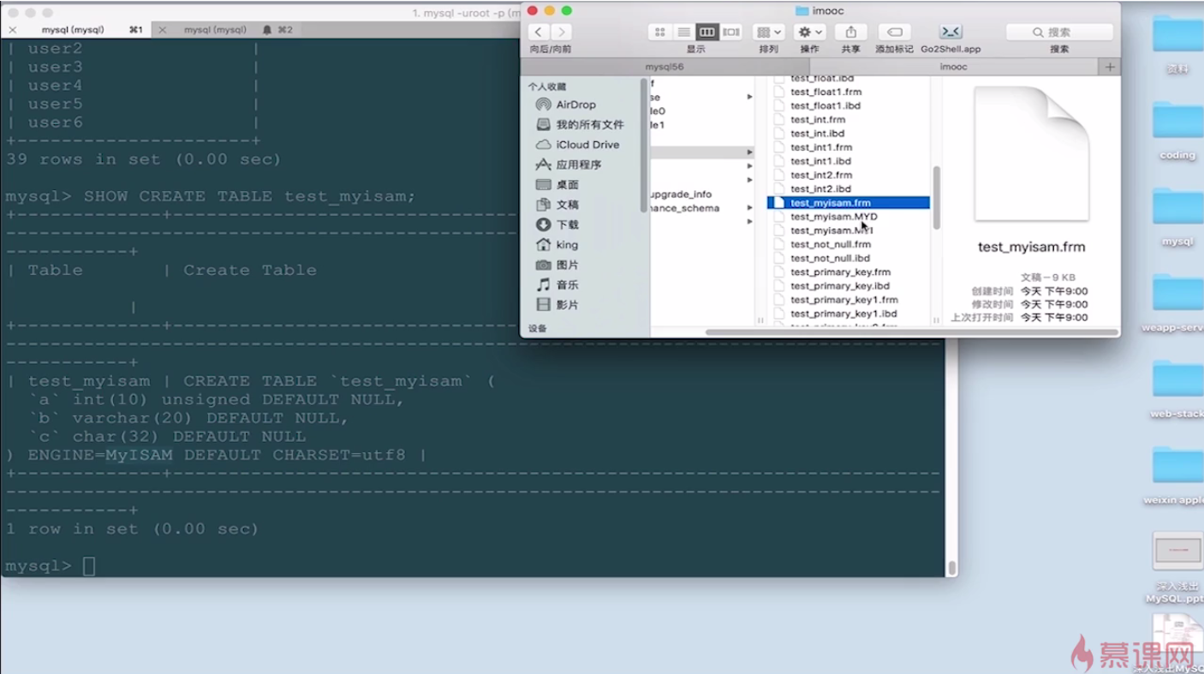
Task: Open AirDrop in Finder sidebar
Action: (575, 104)
